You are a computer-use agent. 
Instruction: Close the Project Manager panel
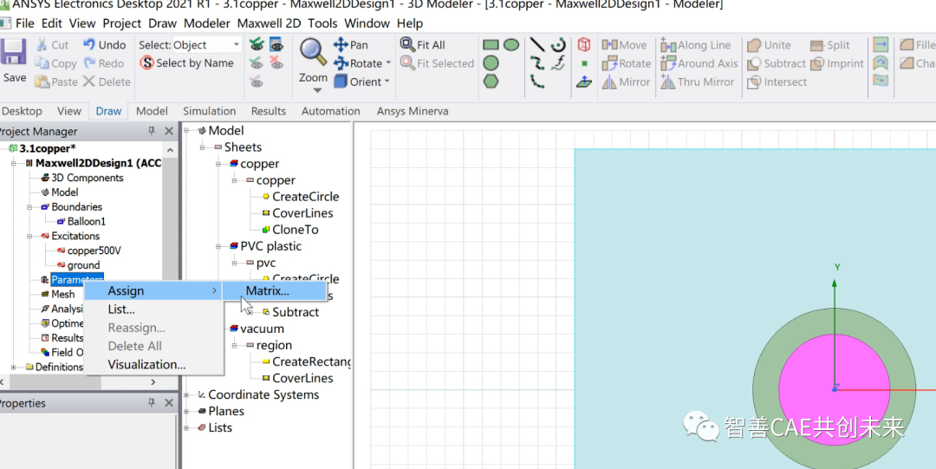coord(169,131)
